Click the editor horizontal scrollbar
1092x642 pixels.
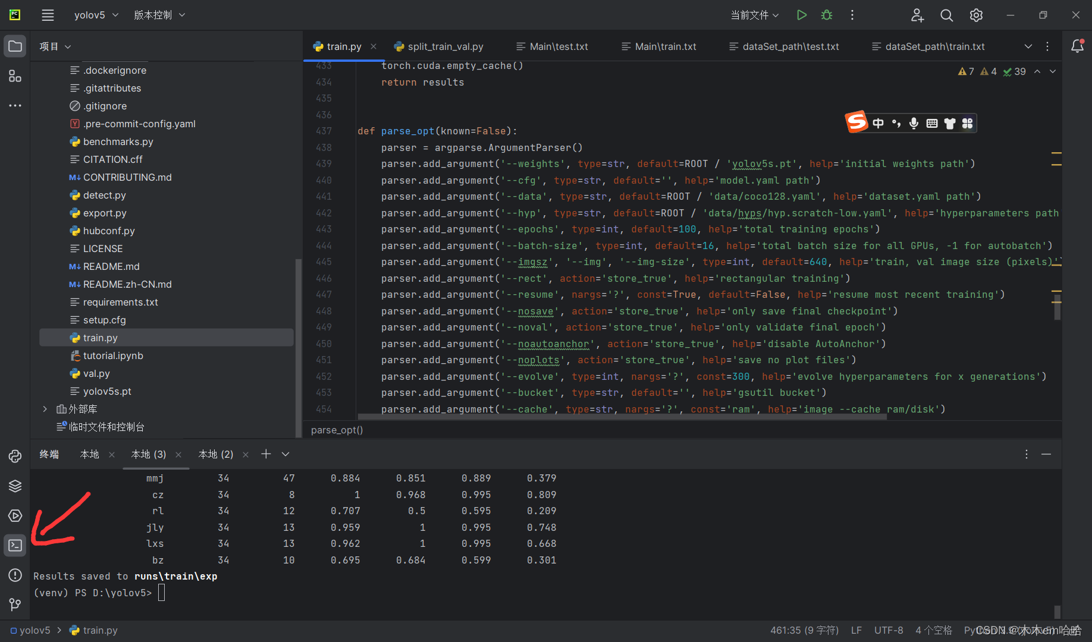(x=622, y=417)
